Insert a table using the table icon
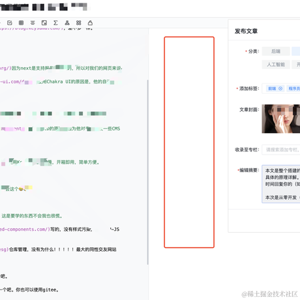Viewport: 300px width, 300px height. point(21,23)
